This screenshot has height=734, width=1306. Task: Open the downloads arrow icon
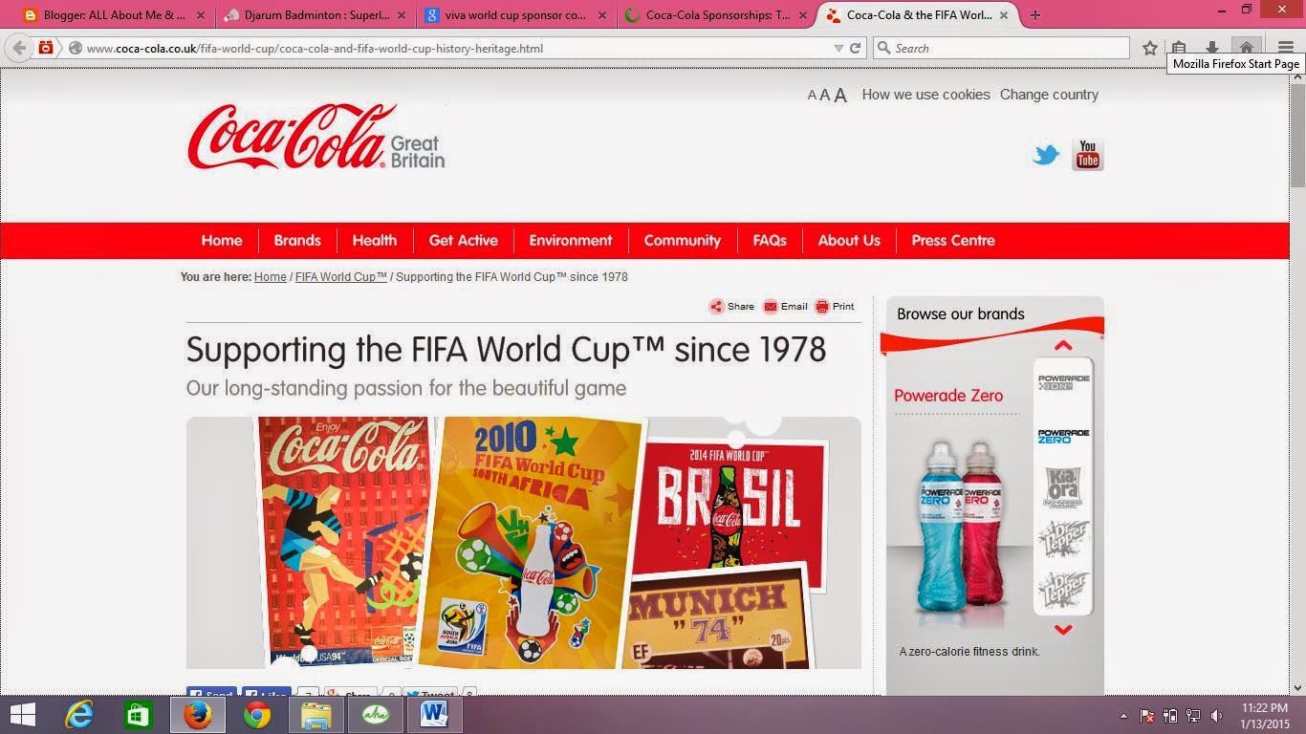(1212, 48)
